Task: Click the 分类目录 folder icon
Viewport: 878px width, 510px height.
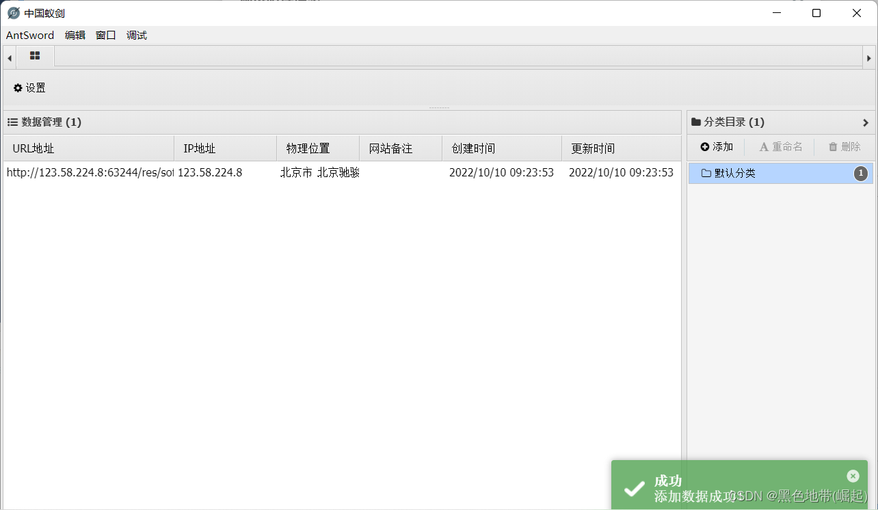Action: tap(695, 122)
